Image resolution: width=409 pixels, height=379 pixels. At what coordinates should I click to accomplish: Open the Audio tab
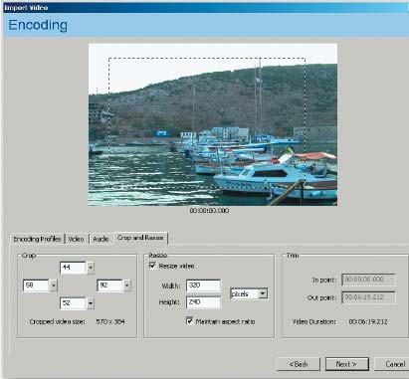click(x=101, y=239)
